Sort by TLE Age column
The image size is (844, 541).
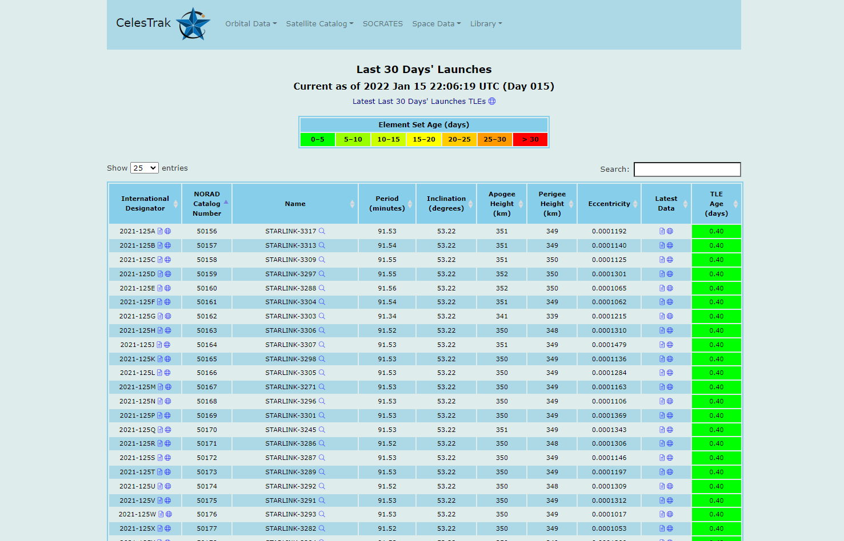(717, 204)
